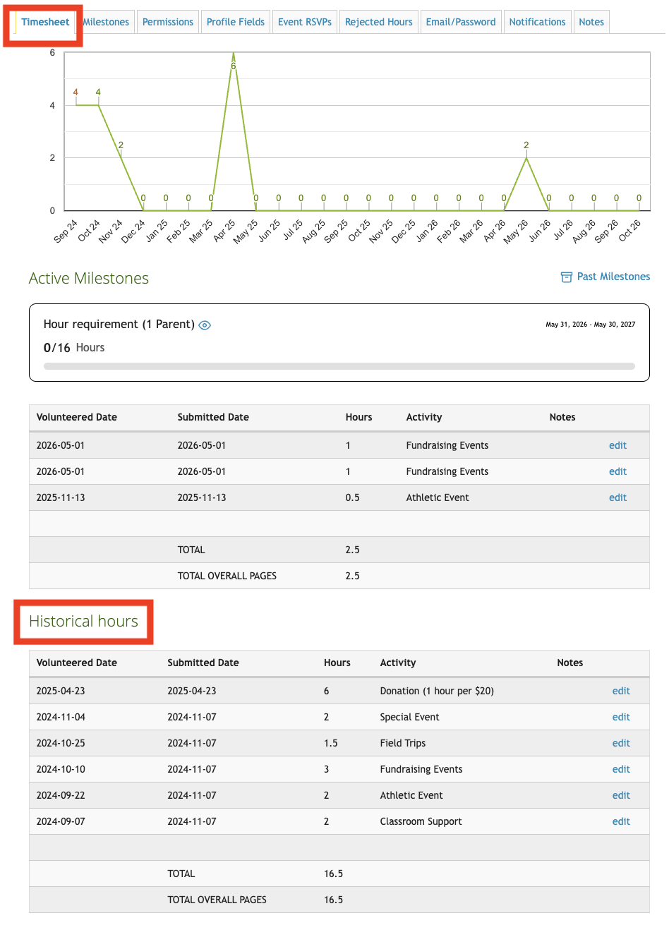Click the 2024-10-25 volunteered date cell

(61, 743)
